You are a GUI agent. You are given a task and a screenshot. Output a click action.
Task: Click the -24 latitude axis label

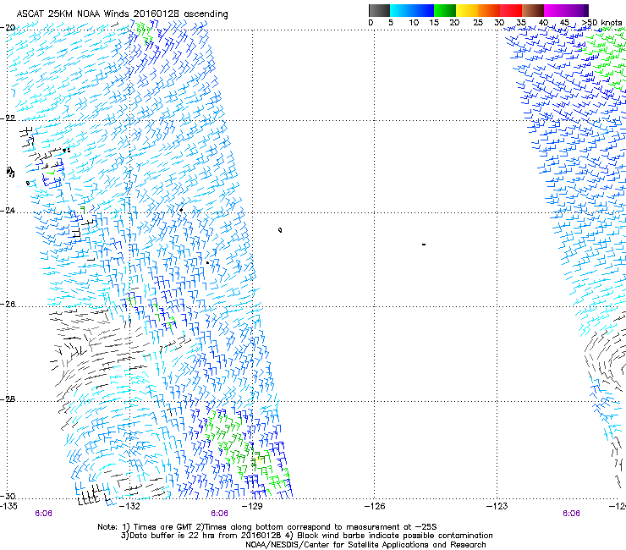coord(8,211)
